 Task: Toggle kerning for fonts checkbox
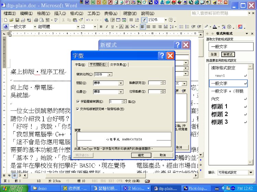coord(78,101)
